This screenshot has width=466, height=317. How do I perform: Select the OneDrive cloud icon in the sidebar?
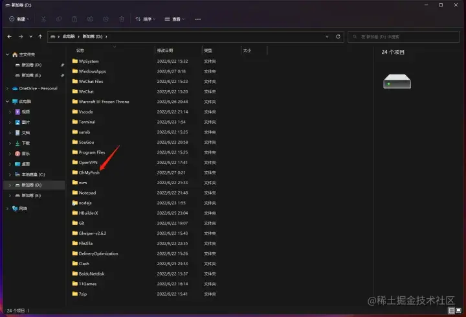[15, 88]
